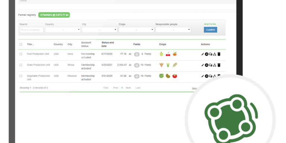Expand the Crops filter dropdown
Viewport: 286px width, 143px height.
coord(136,30)
